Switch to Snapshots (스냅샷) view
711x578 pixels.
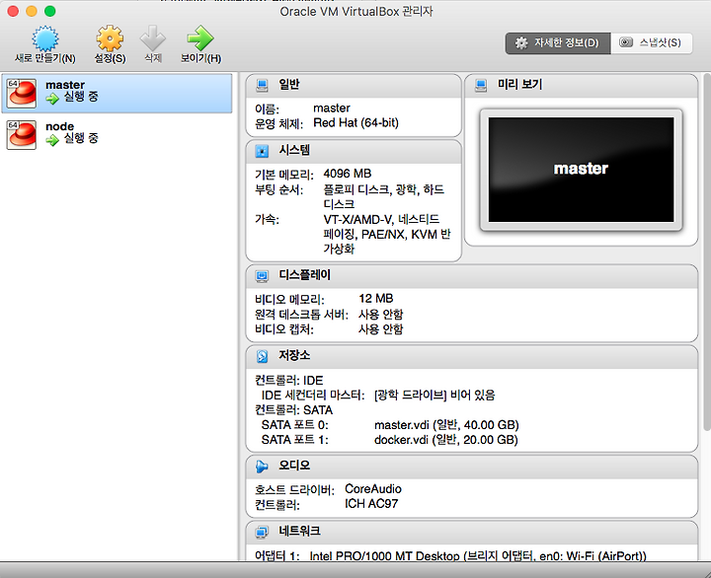click(x=652, y=43)
